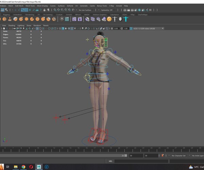Open the Symmetry: Off dropdown
The image size is (204, 170).
coord(108,10)
